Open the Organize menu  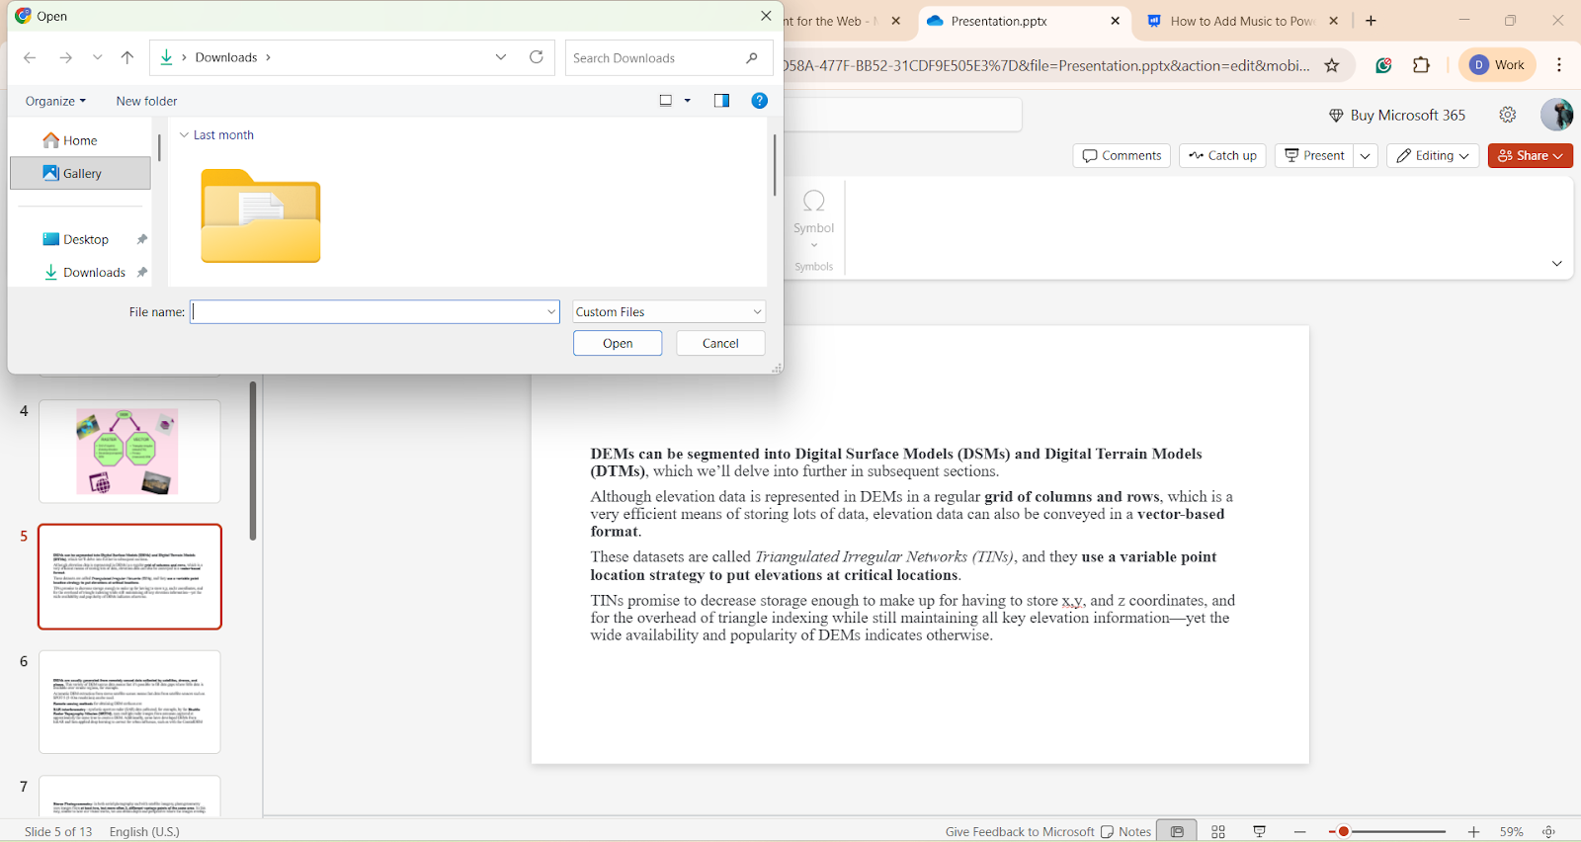click(x=55, y=101)
